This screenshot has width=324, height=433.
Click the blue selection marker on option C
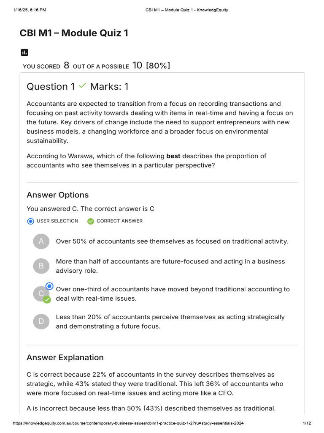[x=49, y=286]
